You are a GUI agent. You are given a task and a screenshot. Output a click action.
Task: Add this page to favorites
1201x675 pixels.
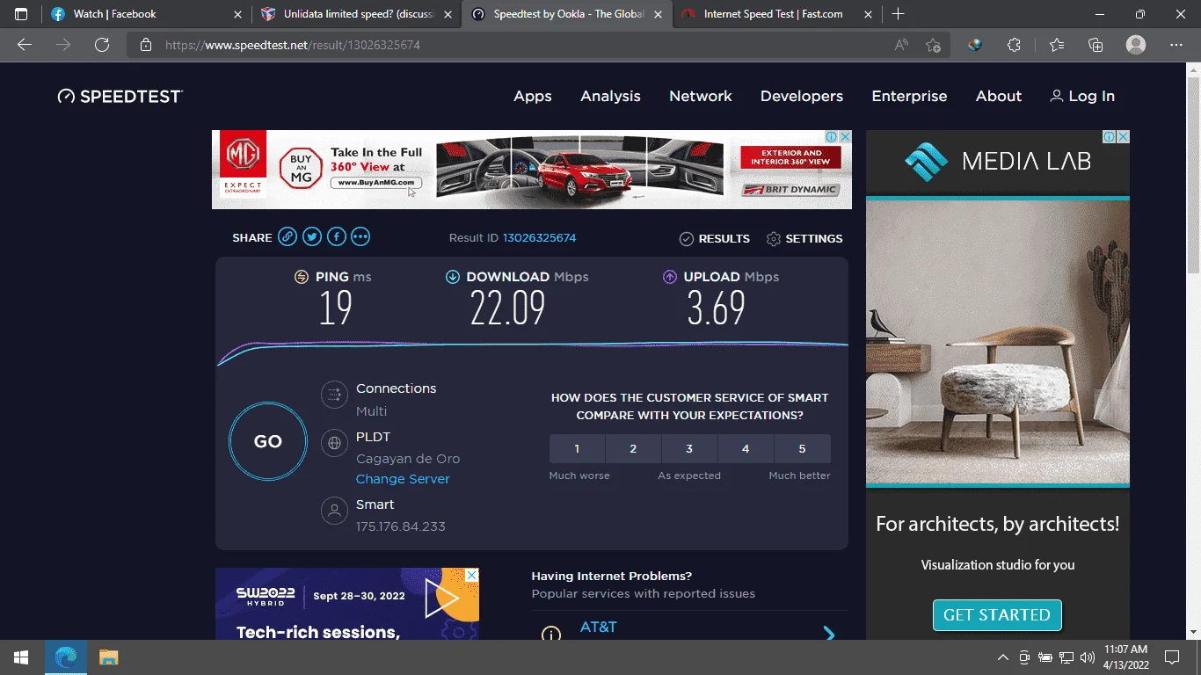[933, 45]
